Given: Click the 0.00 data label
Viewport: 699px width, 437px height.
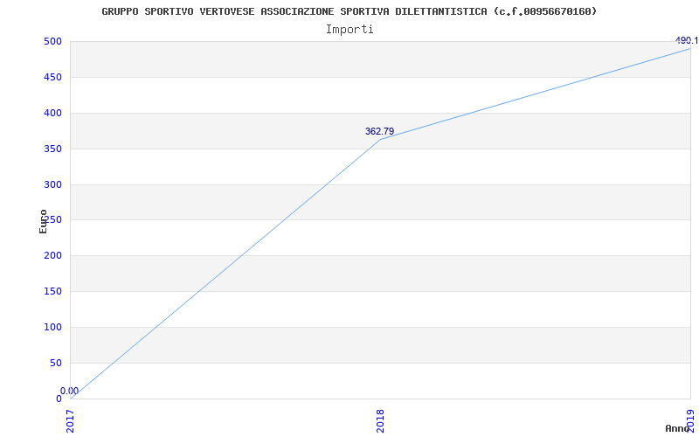Looking at the screenshot, I should [x=70, y=391].
